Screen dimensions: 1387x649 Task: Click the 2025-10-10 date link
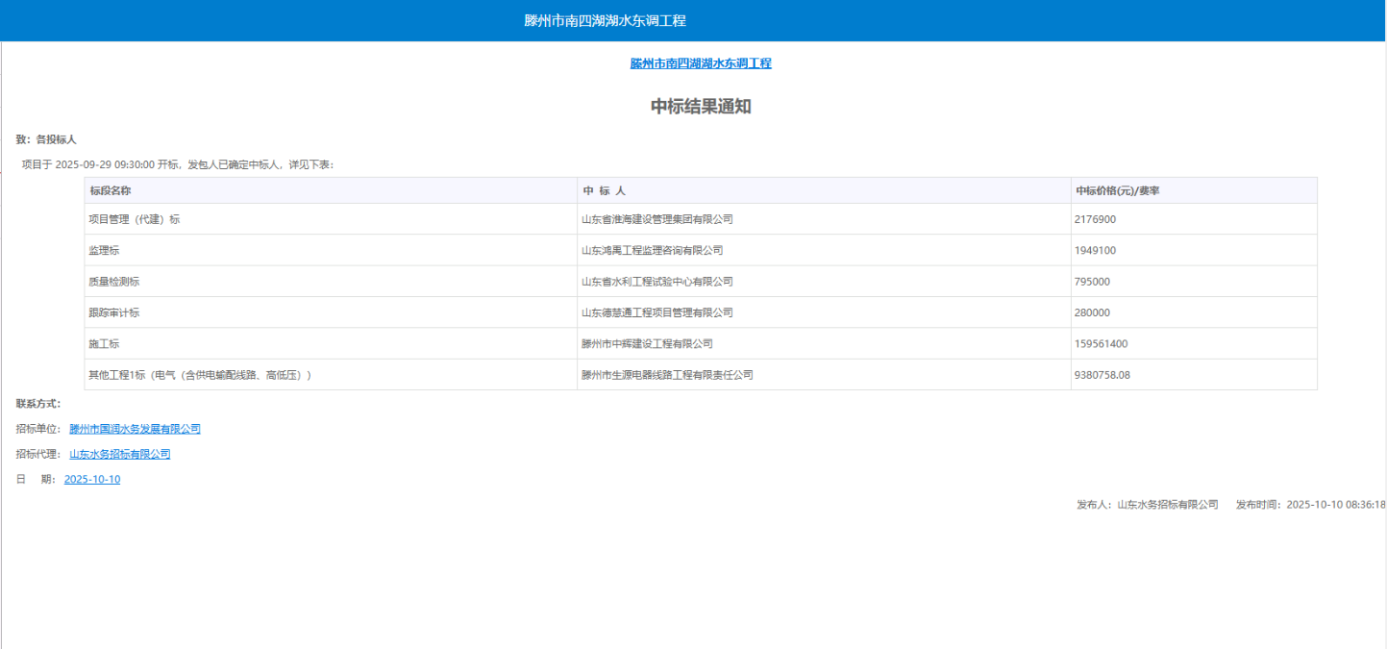coord(91,479)
